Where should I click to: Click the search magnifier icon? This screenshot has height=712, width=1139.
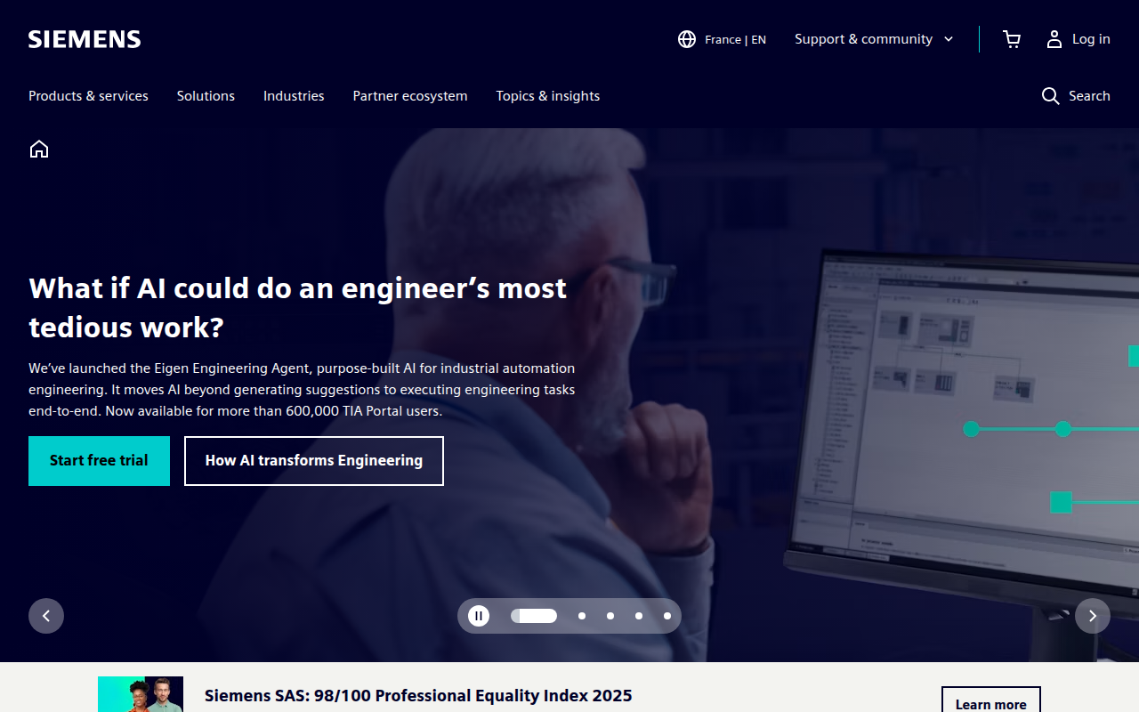(1051, 96)
